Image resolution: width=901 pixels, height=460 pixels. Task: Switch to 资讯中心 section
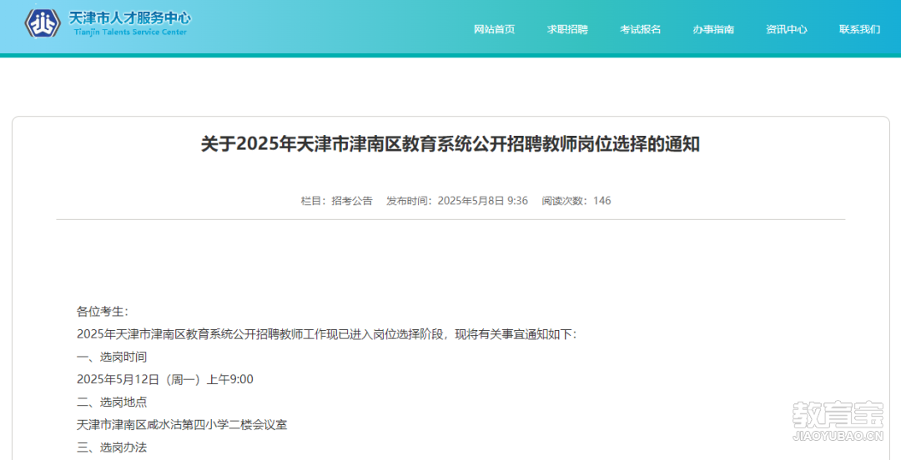[x=786, y=29]
